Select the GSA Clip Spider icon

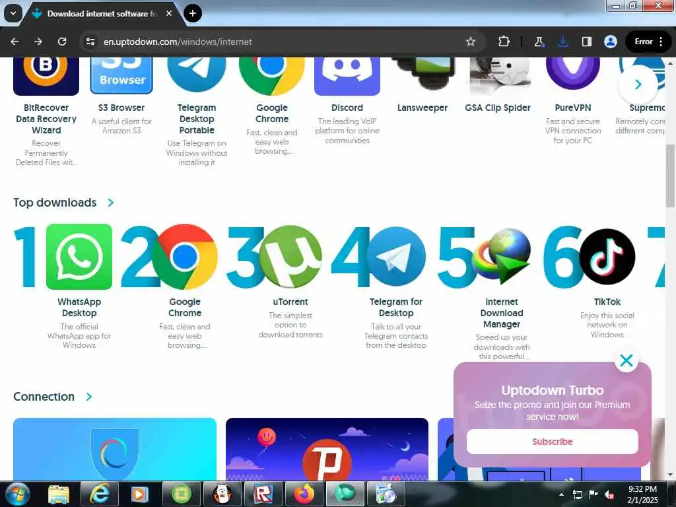[500, 76]
